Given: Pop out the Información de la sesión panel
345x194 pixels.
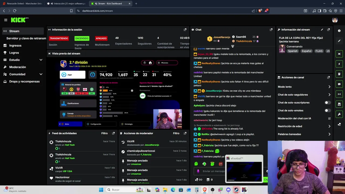Looking at the screenshot, I should tap(185, 30).
